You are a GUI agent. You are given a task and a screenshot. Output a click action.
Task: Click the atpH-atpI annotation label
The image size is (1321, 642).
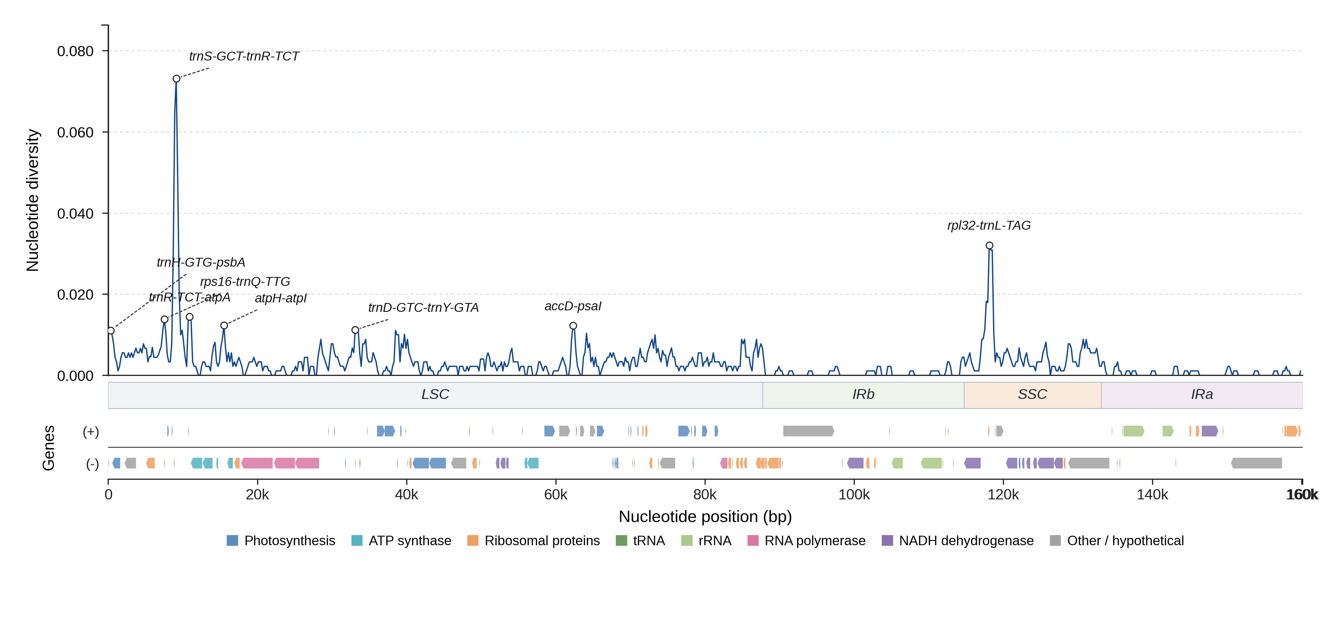[281, 298]
